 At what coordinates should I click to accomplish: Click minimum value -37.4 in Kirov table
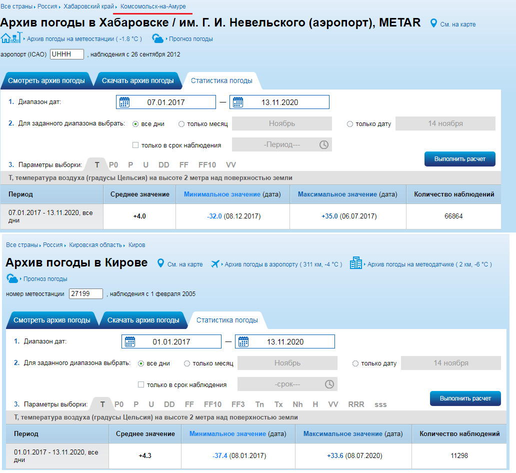pos(220,456)
